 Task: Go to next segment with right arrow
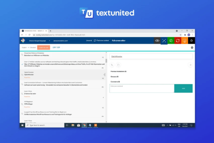[190, 65]
